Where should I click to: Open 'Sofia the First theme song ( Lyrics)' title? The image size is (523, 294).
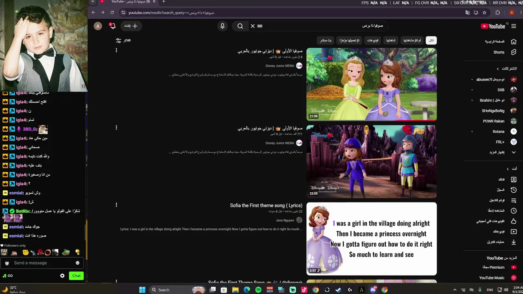click(x=266, y=205)
